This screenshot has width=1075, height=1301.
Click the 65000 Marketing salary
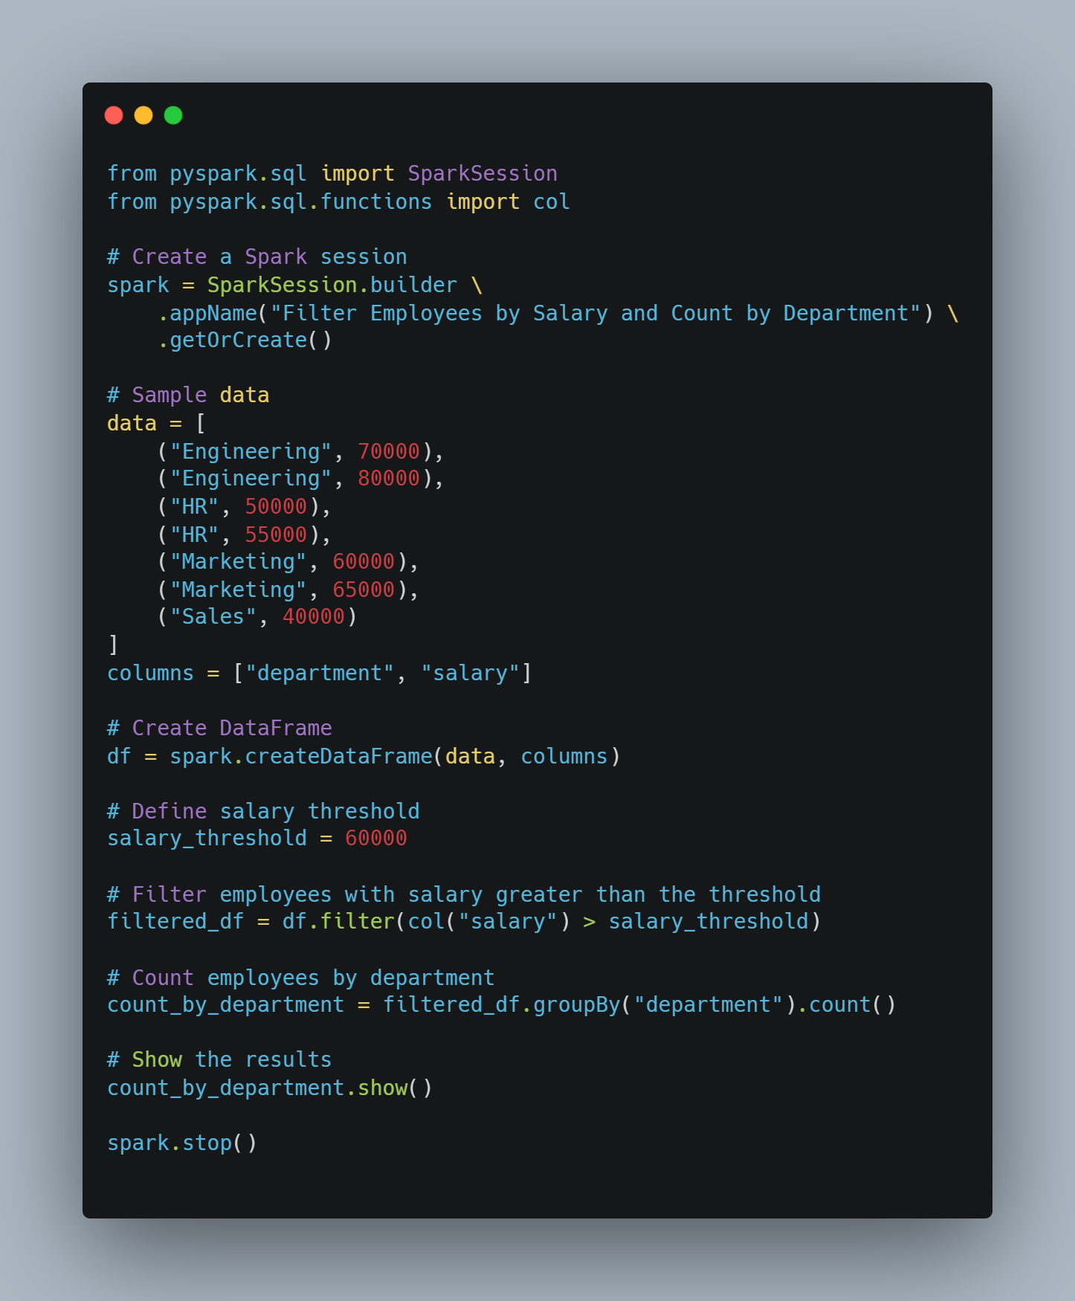tap(364, 590)
